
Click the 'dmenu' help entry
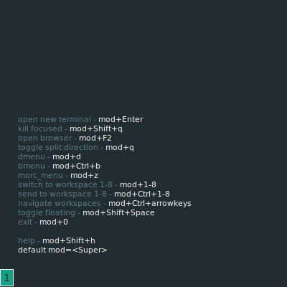pyautogui.click(x=50, y=156)
